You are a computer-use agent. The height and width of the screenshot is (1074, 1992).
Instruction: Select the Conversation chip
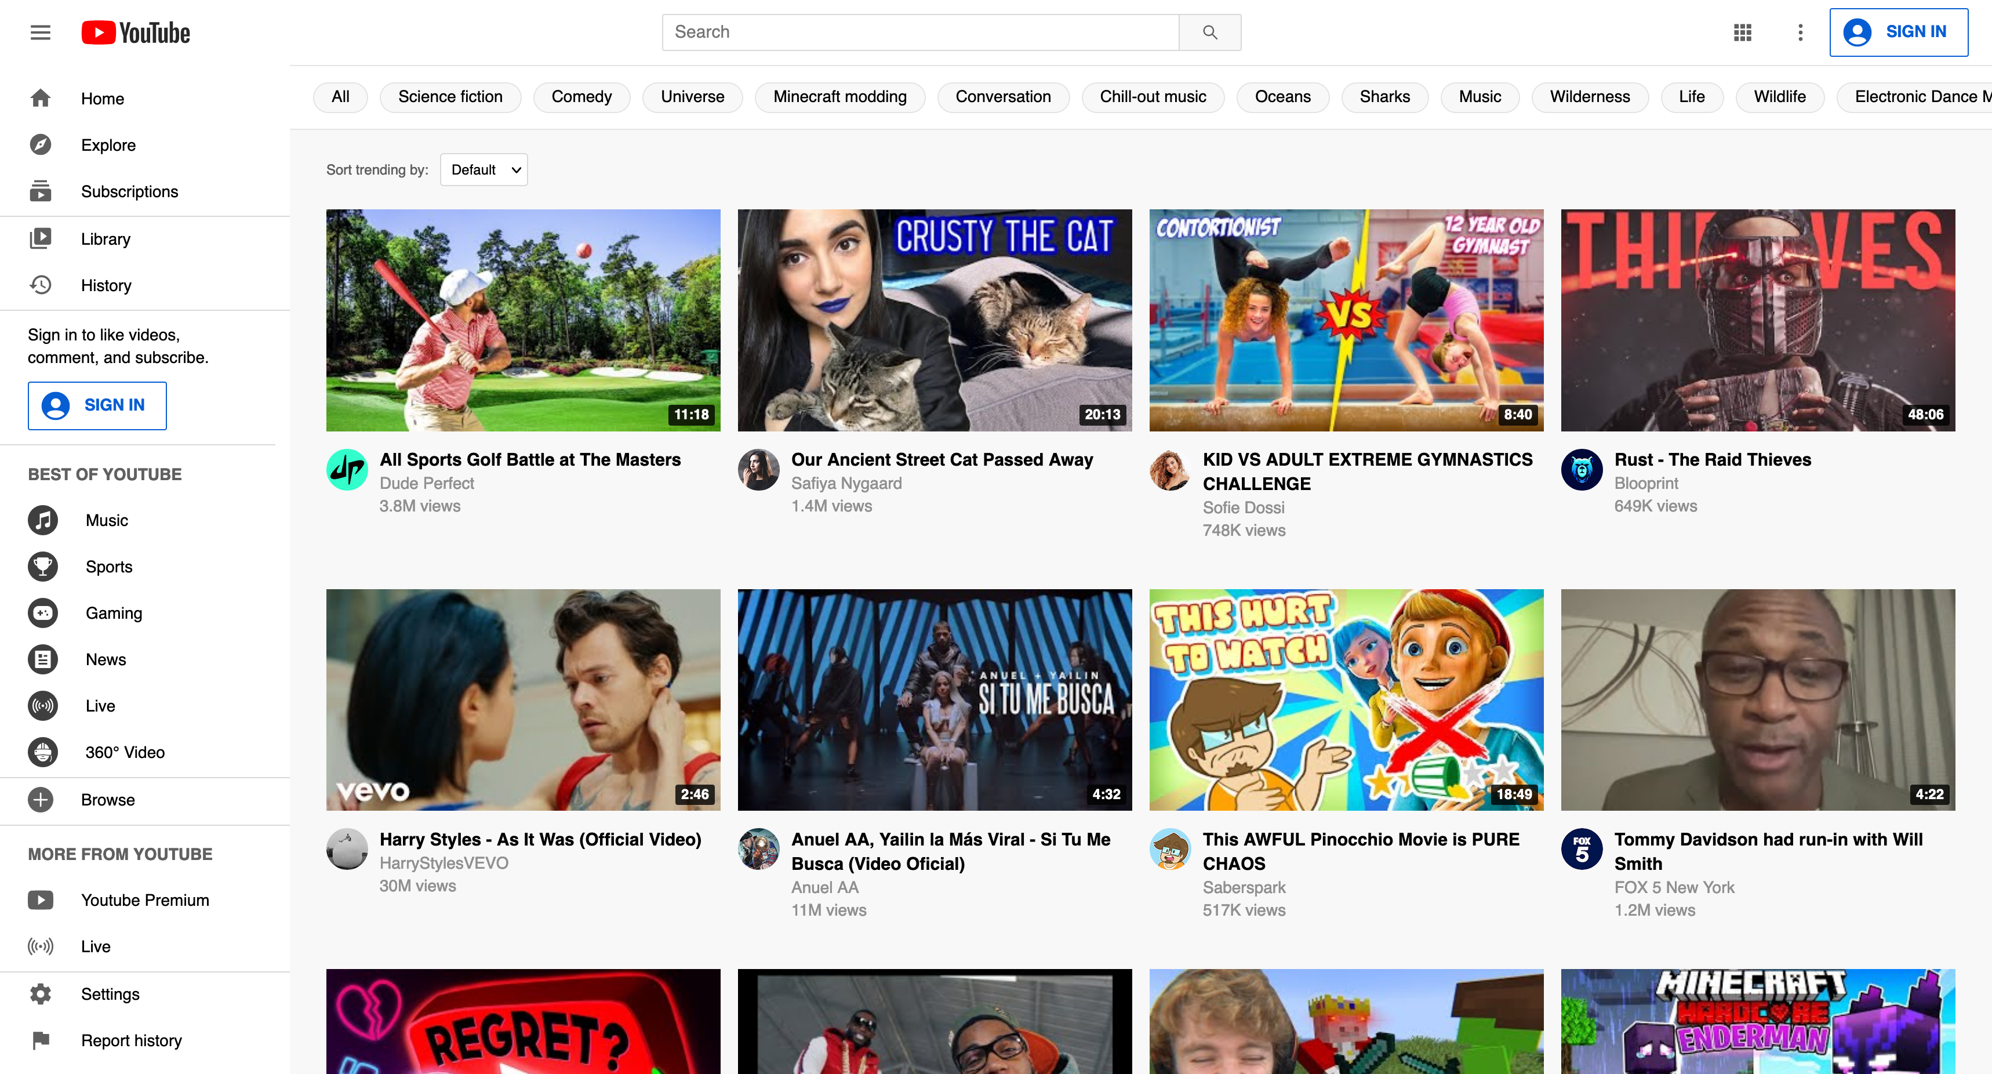[1003, 97]
